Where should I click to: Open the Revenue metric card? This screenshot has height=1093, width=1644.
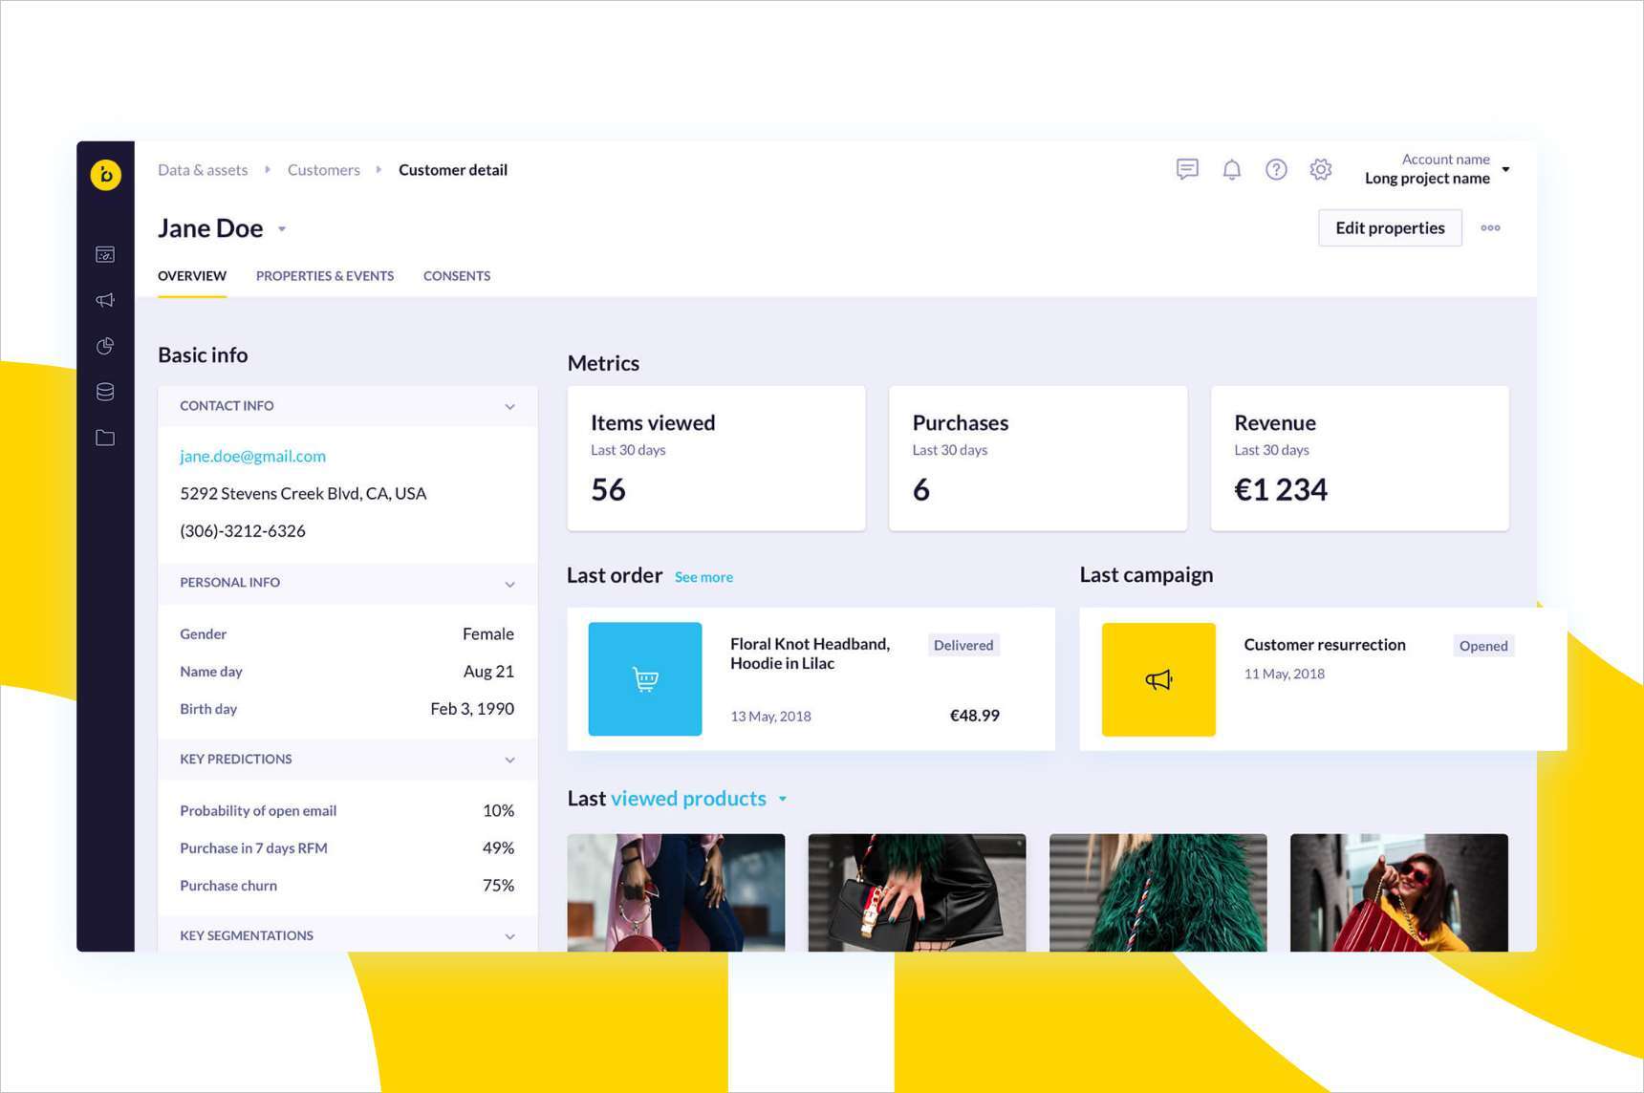(1360, 458)
